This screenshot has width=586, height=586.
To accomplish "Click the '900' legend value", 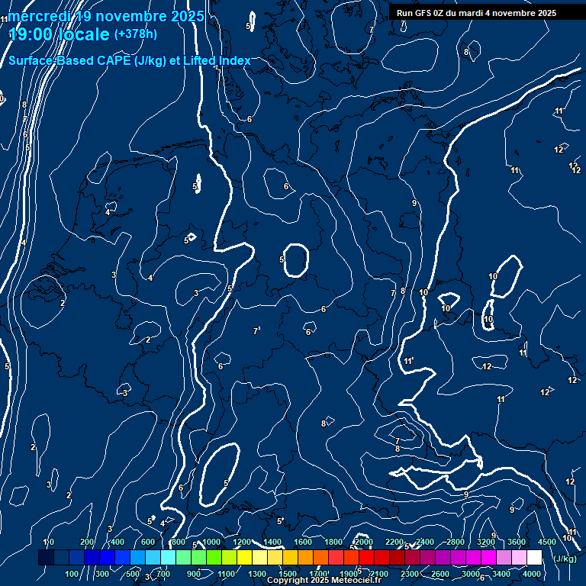I will point(194,574).
